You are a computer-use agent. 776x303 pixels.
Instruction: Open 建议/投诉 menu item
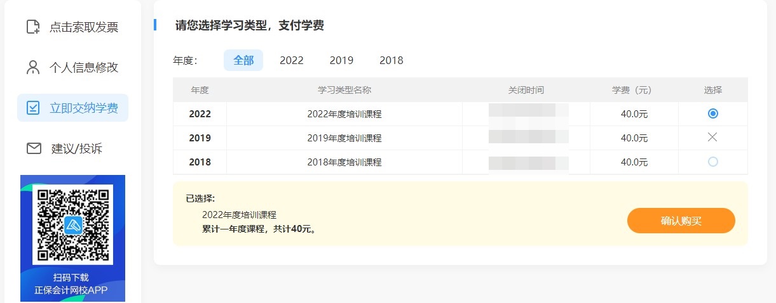coord(77,148)
